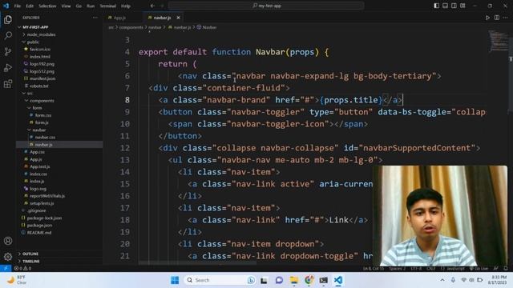The height and width of the screenshot is (288, 513).
Task: Open editor More Actions ellipsis
Action: pyautogui.click(x=506, y=18)
